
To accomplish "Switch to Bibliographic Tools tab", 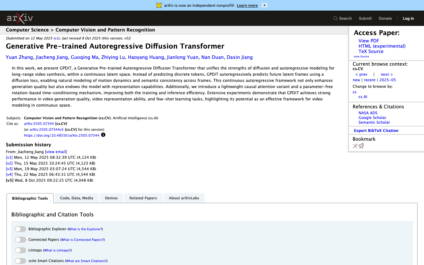I will [30, 198].
